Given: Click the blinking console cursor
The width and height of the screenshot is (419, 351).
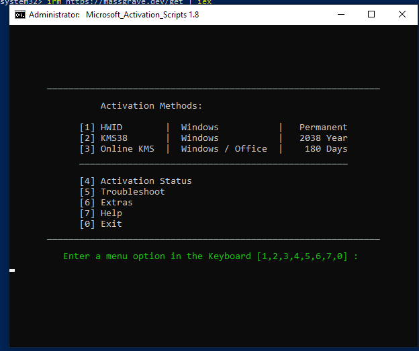Looking at the screenshot, I should [12, 270].
